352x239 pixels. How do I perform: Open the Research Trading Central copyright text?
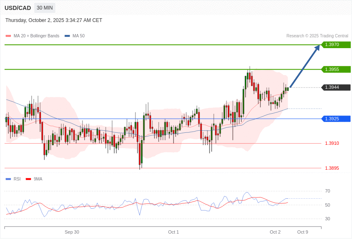[317, 36]
